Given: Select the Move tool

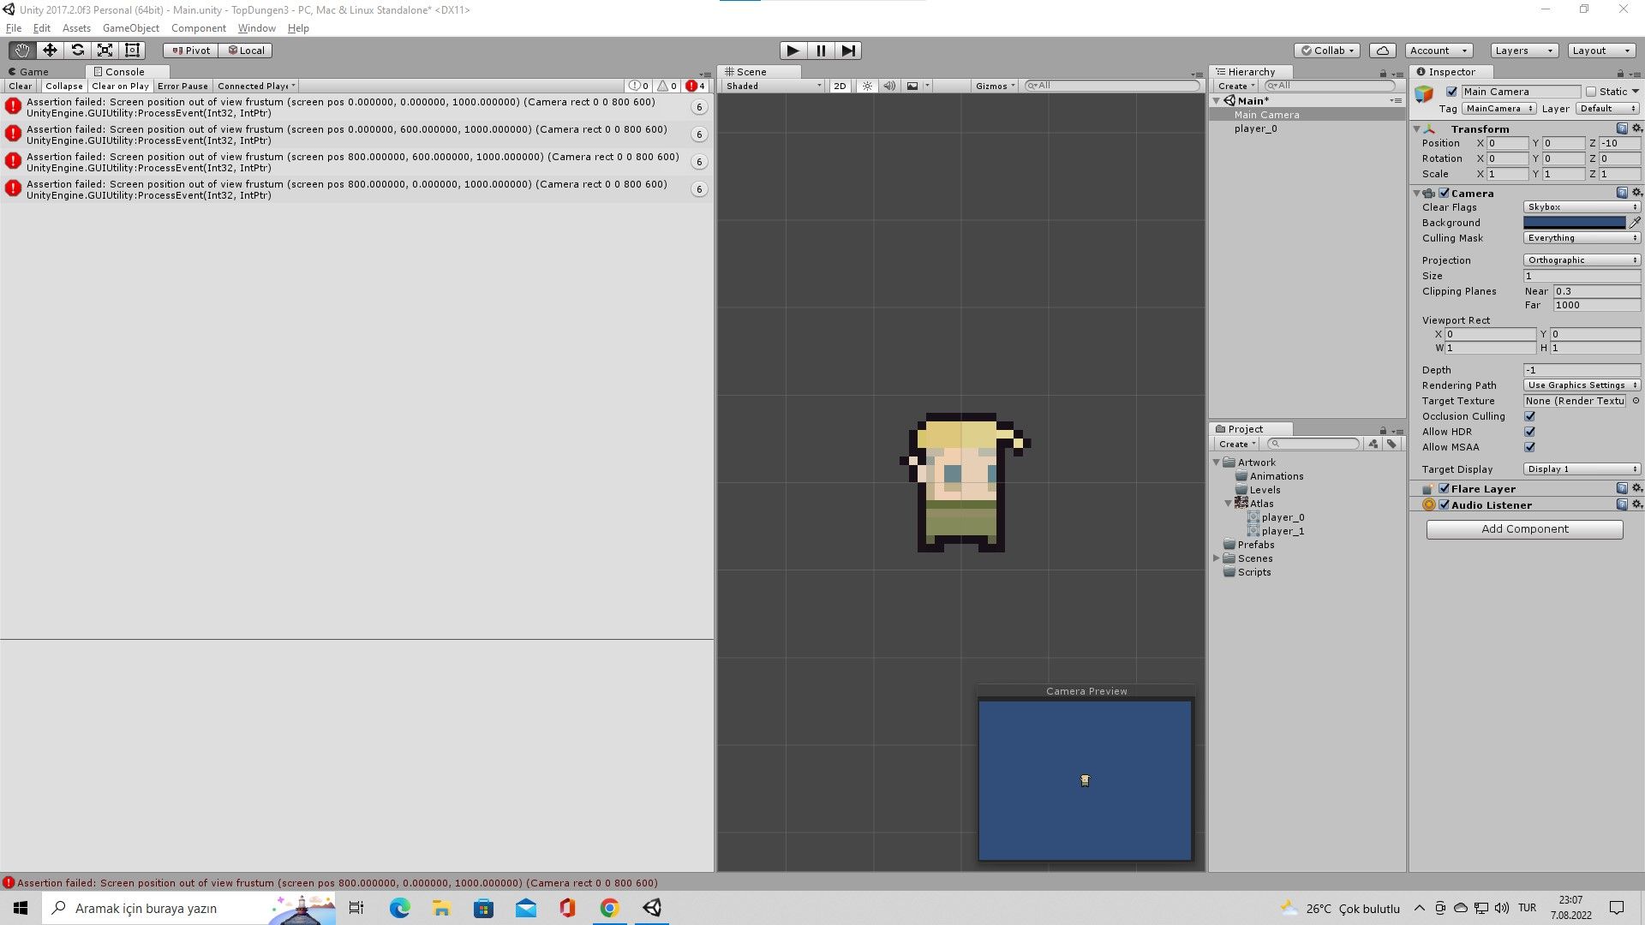Looking at the screenshot, I should pos(50,51).
